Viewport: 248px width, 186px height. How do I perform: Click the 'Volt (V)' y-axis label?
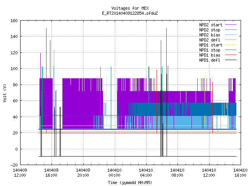(x=5, y=93)
